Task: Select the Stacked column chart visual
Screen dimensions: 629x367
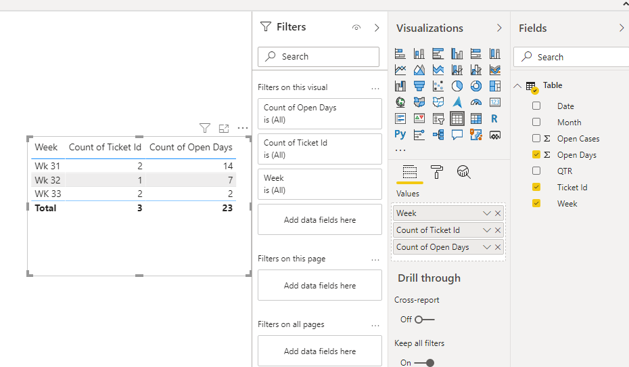Action: coord(419,53)
